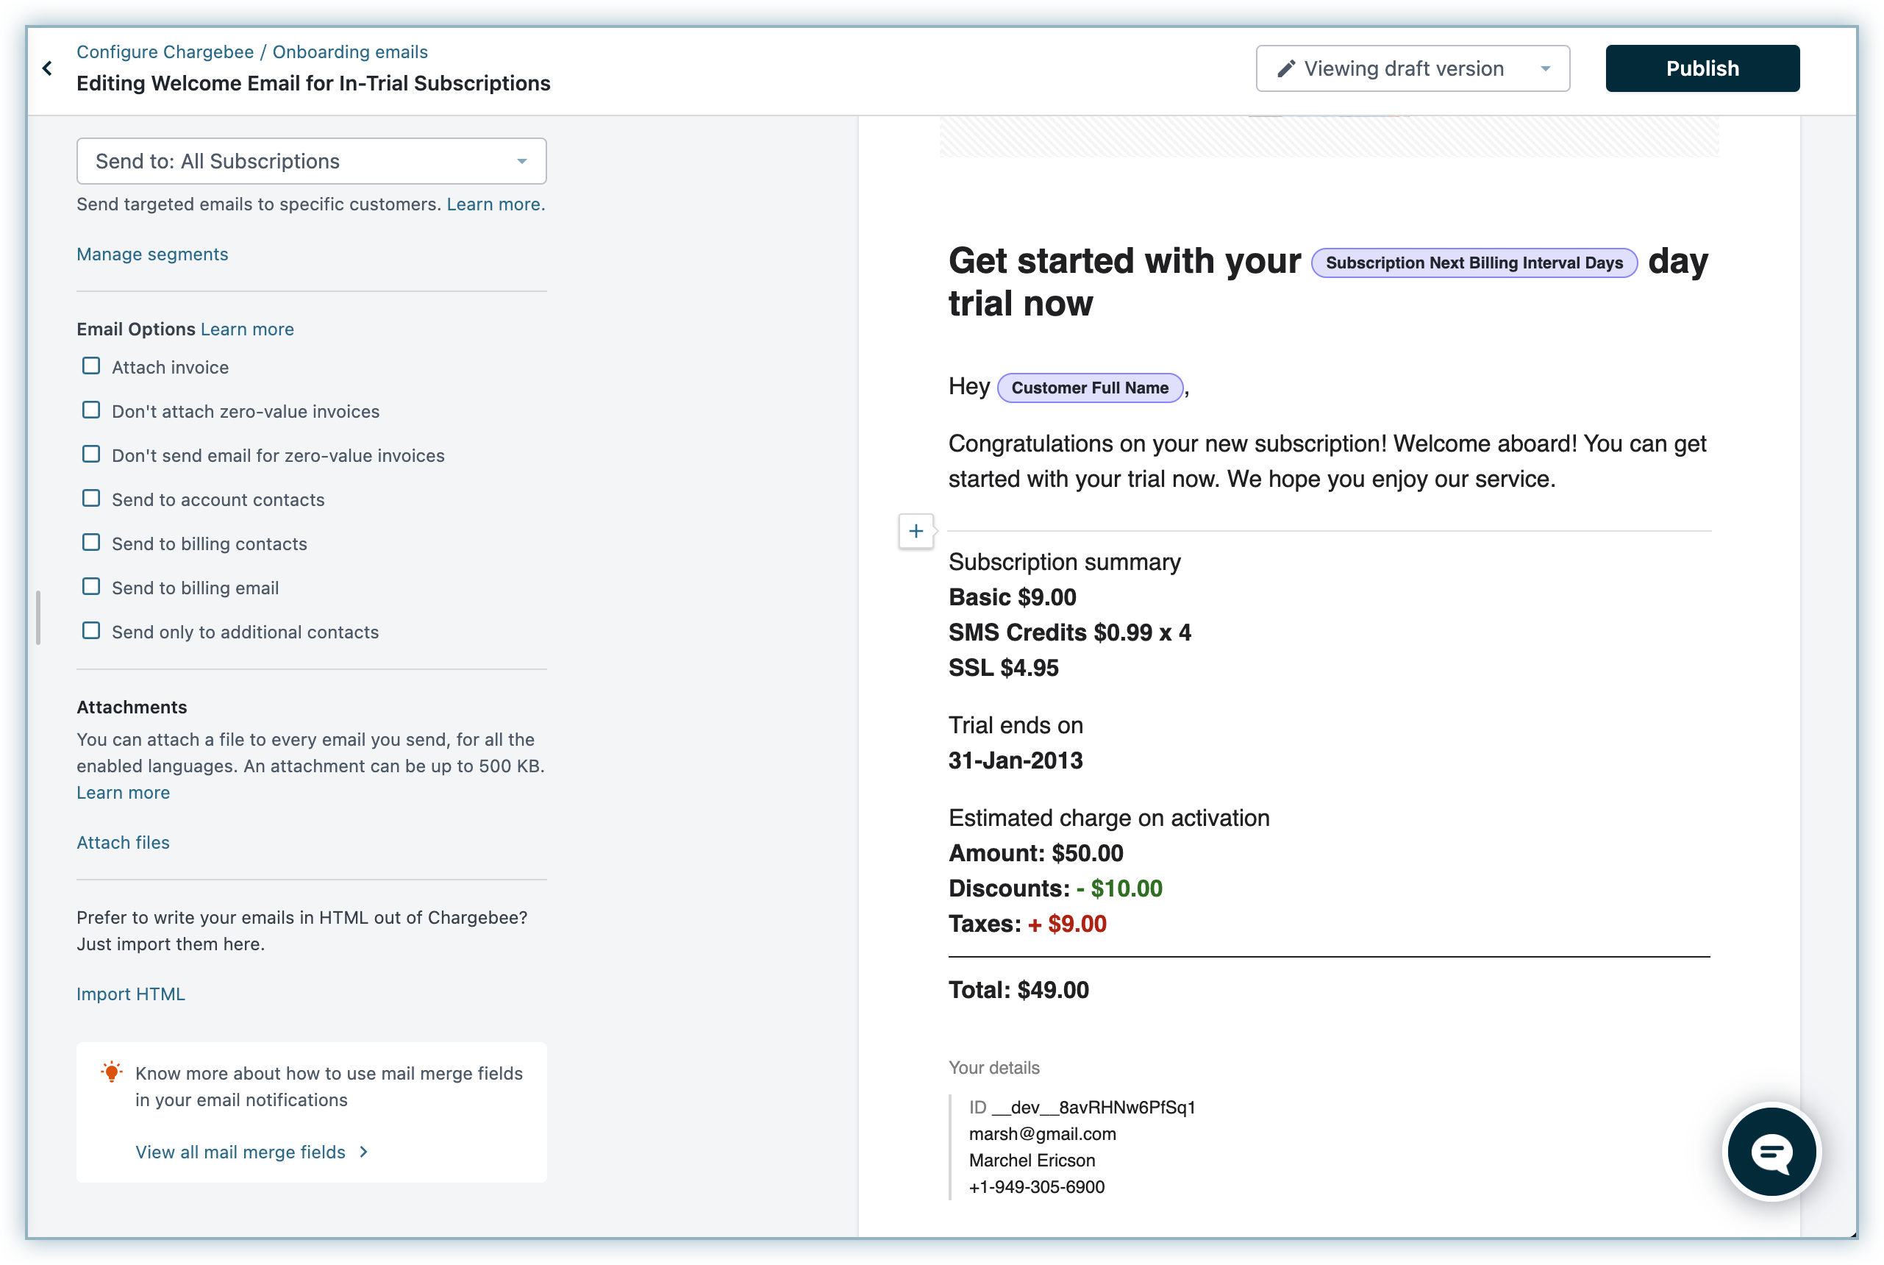Check Send to billing contacts
Image resolution: width=1884 pixels, height=1265 pixels.
[91, 543]
